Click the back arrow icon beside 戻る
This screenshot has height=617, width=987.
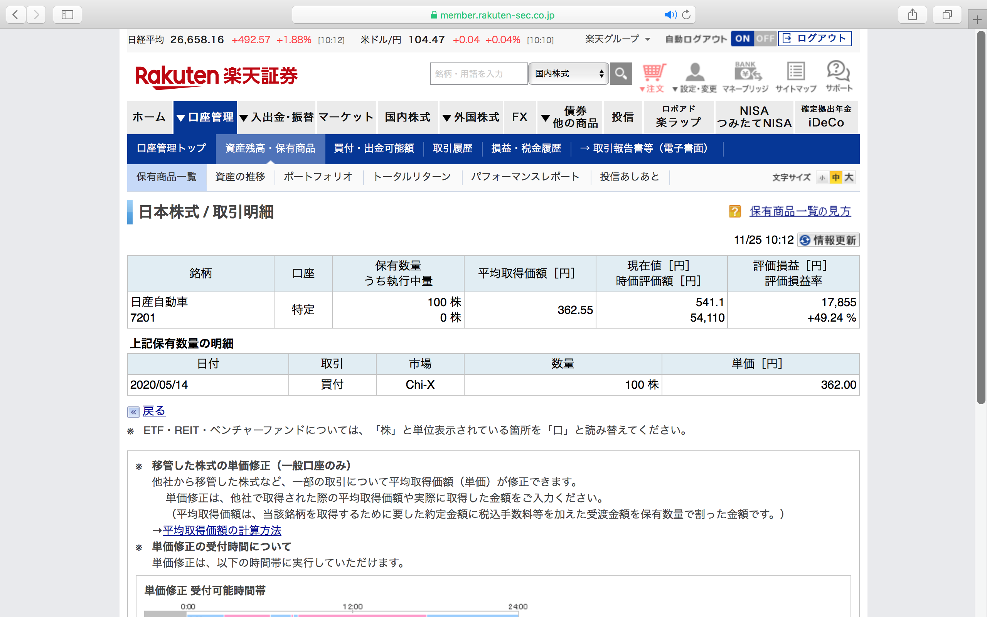click(133, 412)
